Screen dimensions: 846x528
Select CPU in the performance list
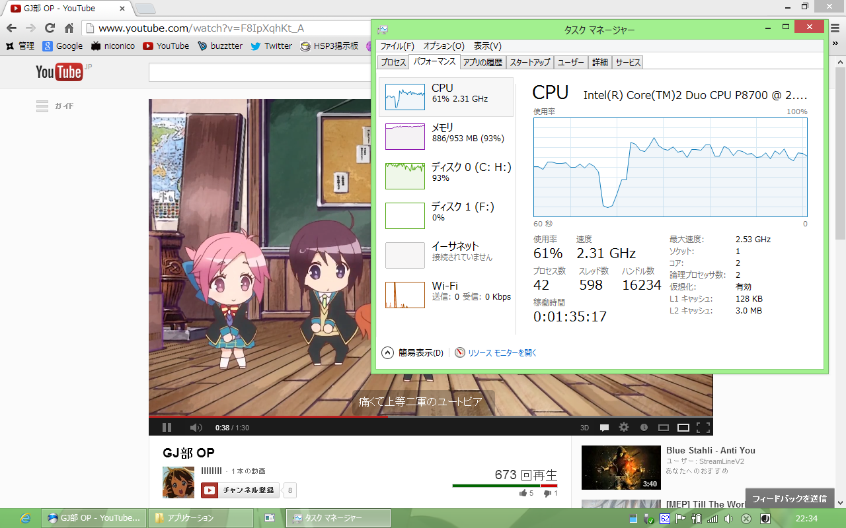pyautogui.click(x=447, y=97)
